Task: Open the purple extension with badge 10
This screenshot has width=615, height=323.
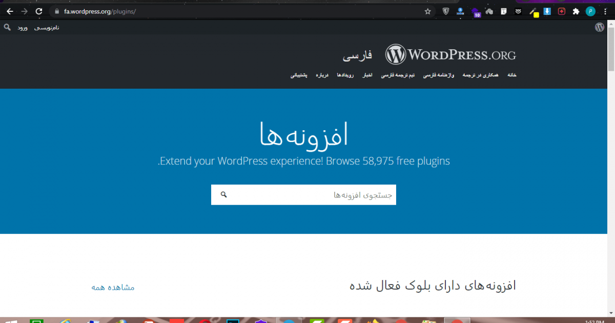Action: pos(475,12)
